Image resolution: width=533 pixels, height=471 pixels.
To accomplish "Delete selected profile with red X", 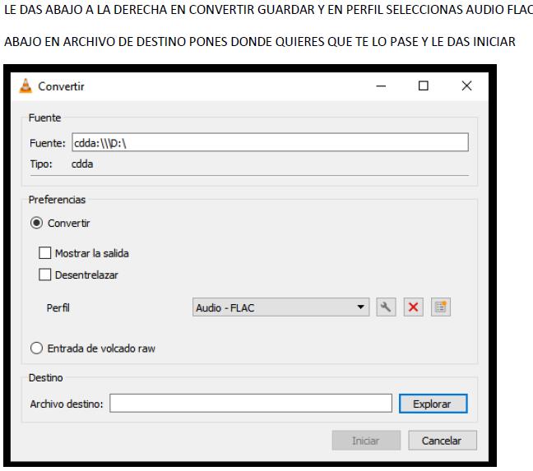I will coord(413,307).
